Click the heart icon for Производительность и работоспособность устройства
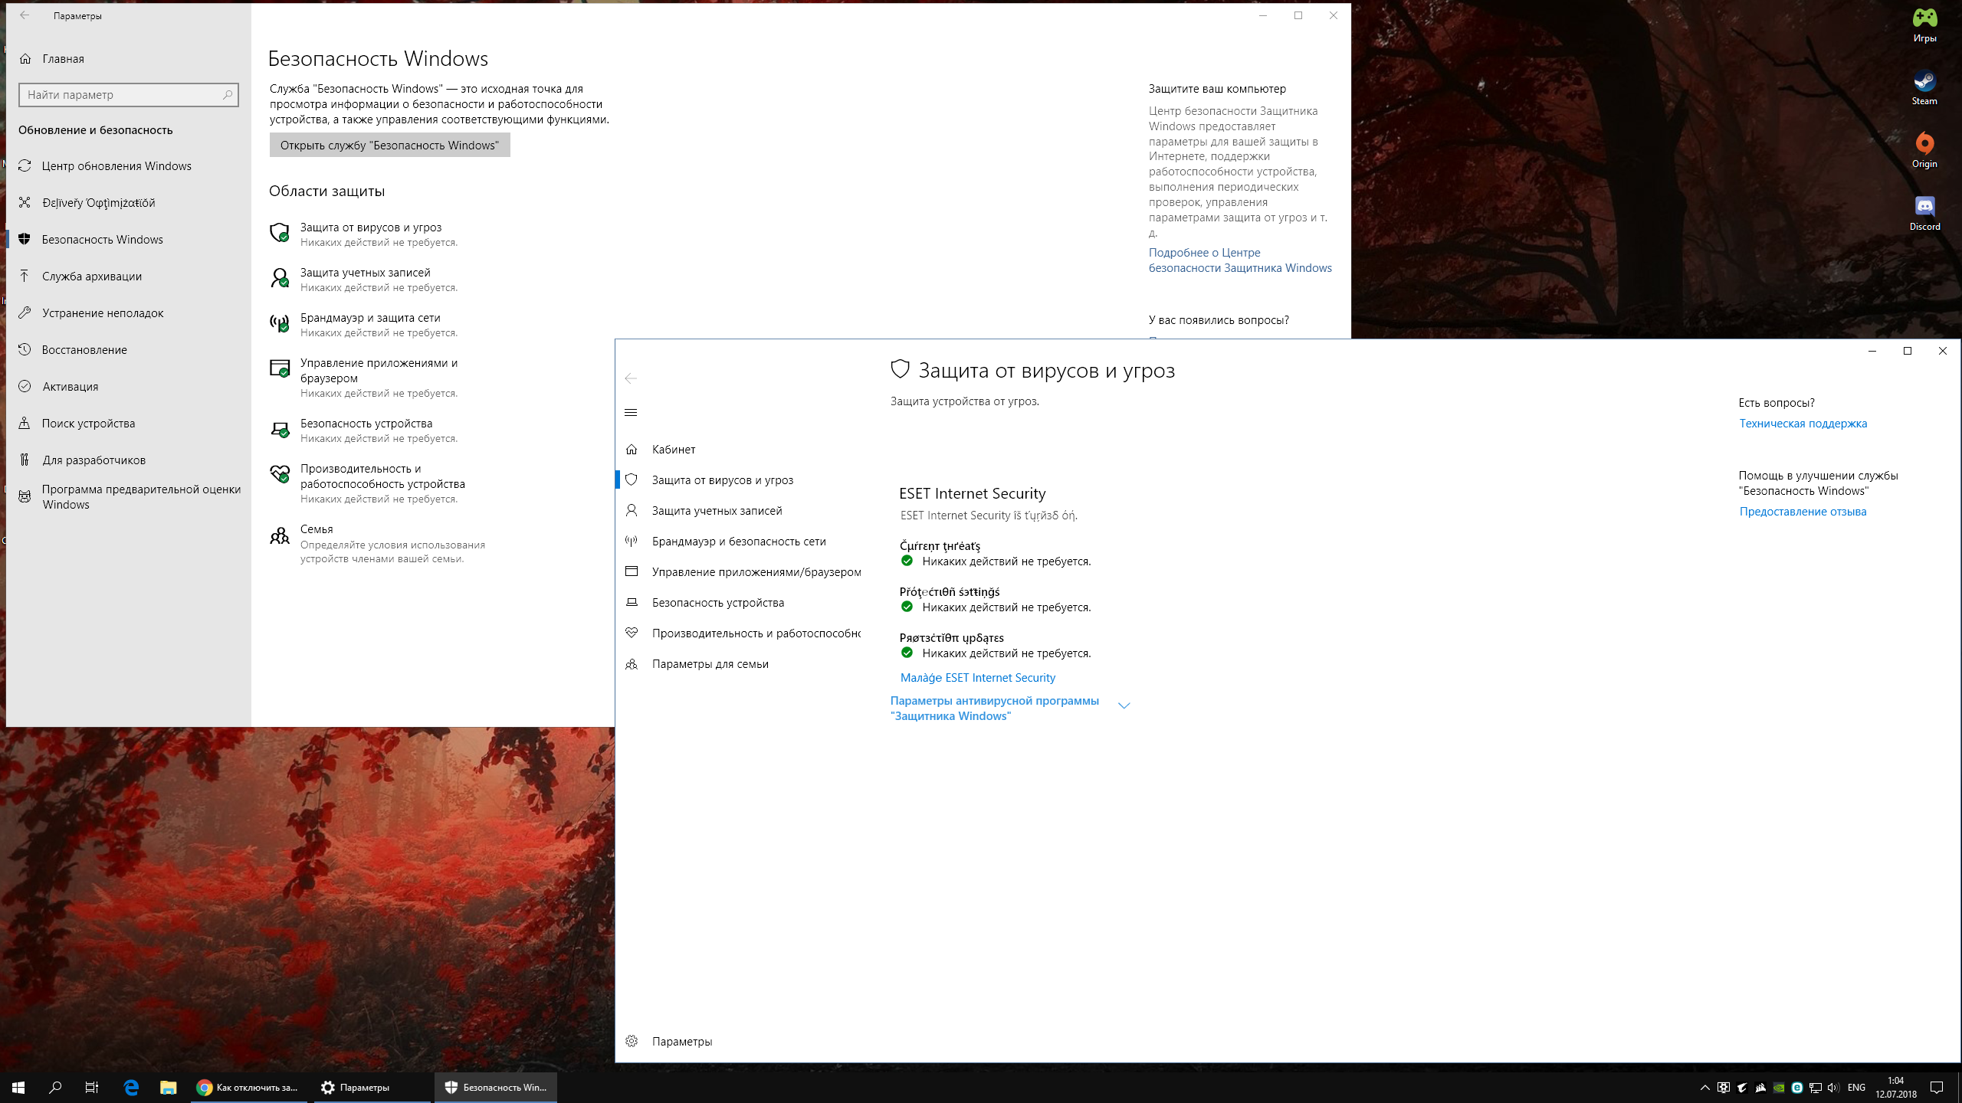 (x=280, y=474)
